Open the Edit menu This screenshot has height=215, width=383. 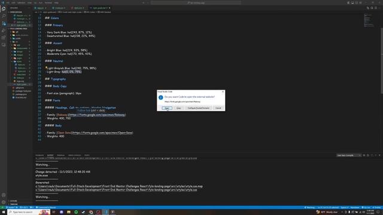pyautogui.click(x=13, y=2)
